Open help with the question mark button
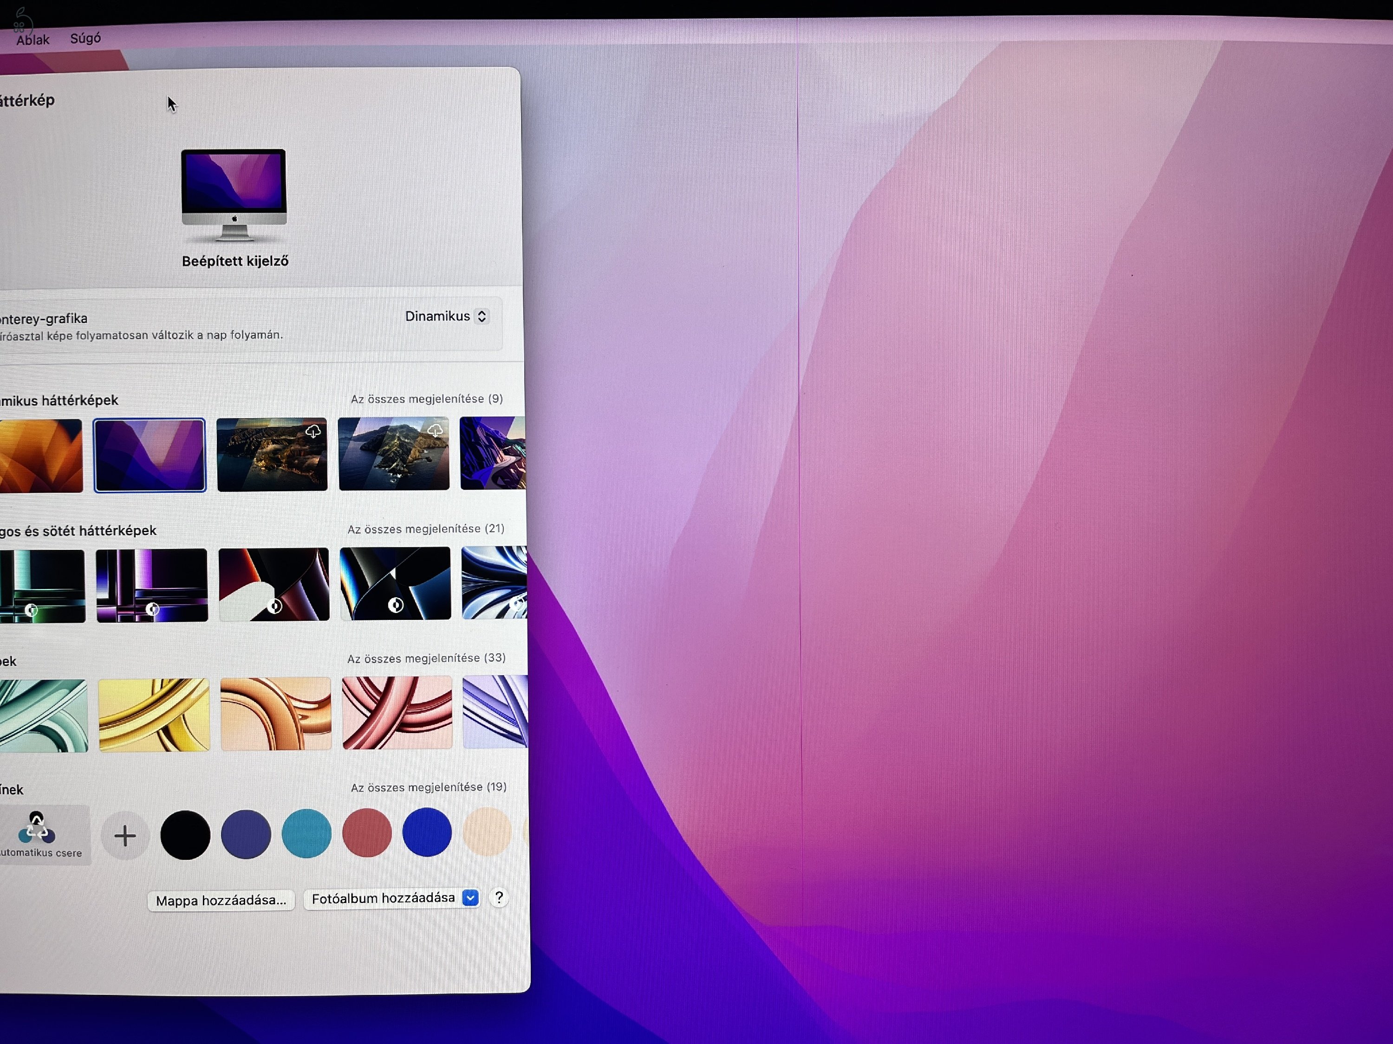This screenshot has height=1044, width=1393. (x=499, y=897)
